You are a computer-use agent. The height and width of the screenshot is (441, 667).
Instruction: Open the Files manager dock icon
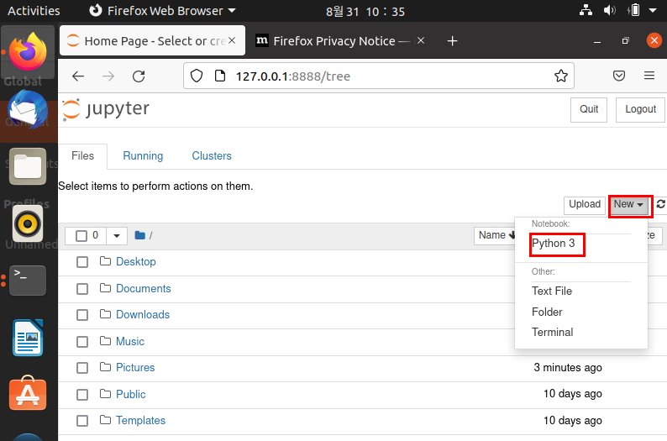tap(28, 166)
